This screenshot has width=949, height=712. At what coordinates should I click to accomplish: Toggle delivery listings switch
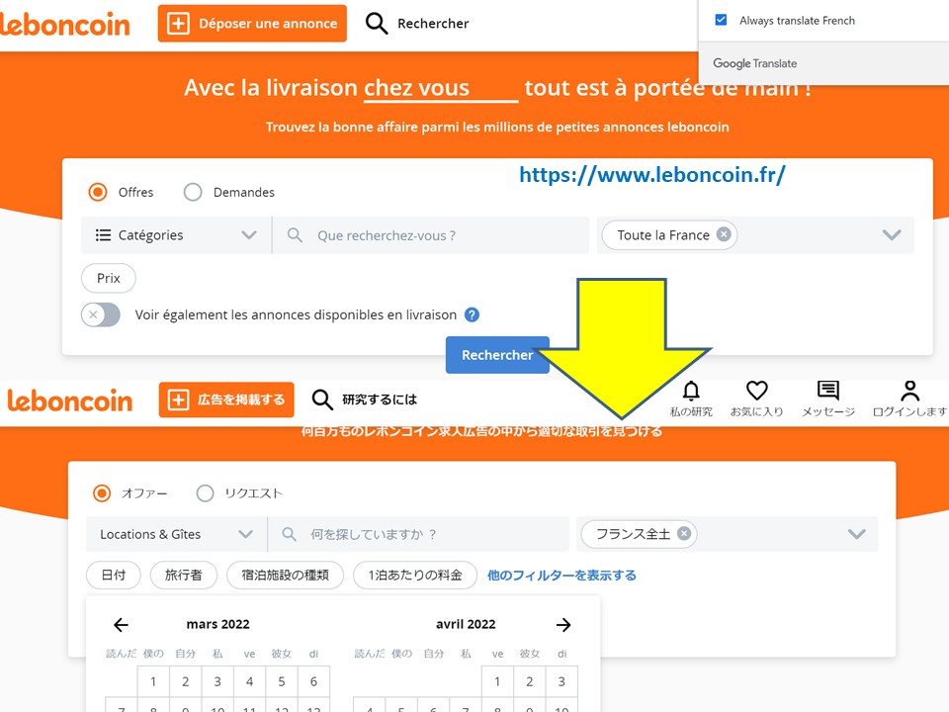(x=101, y=314)
